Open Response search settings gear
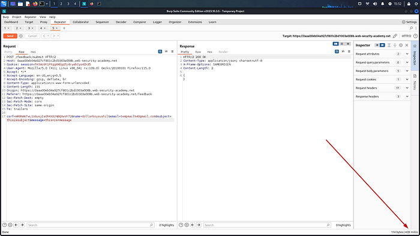 (x=187, y=225)
